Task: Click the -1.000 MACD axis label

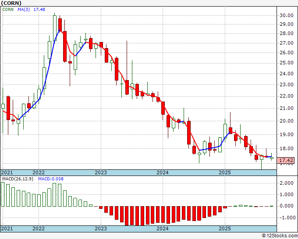Action: click(x=286, y=217)
